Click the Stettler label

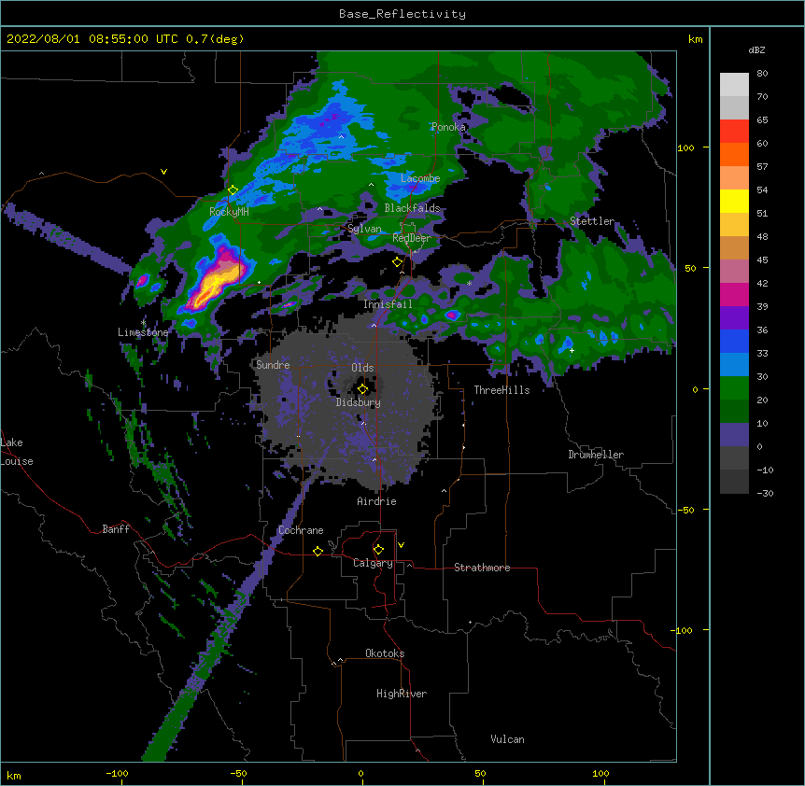[592, 221]
